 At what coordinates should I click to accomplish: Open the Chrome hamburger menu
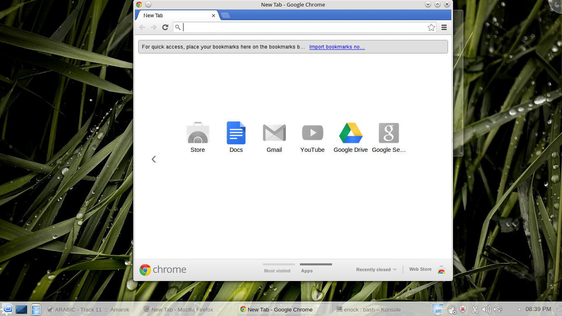pos(444,28)
